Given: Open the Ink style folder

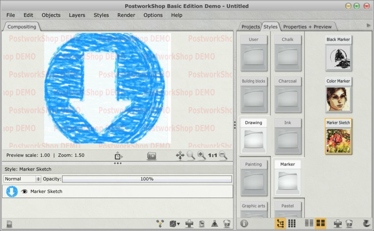Looking at the screenshot, I should point(288,136).
